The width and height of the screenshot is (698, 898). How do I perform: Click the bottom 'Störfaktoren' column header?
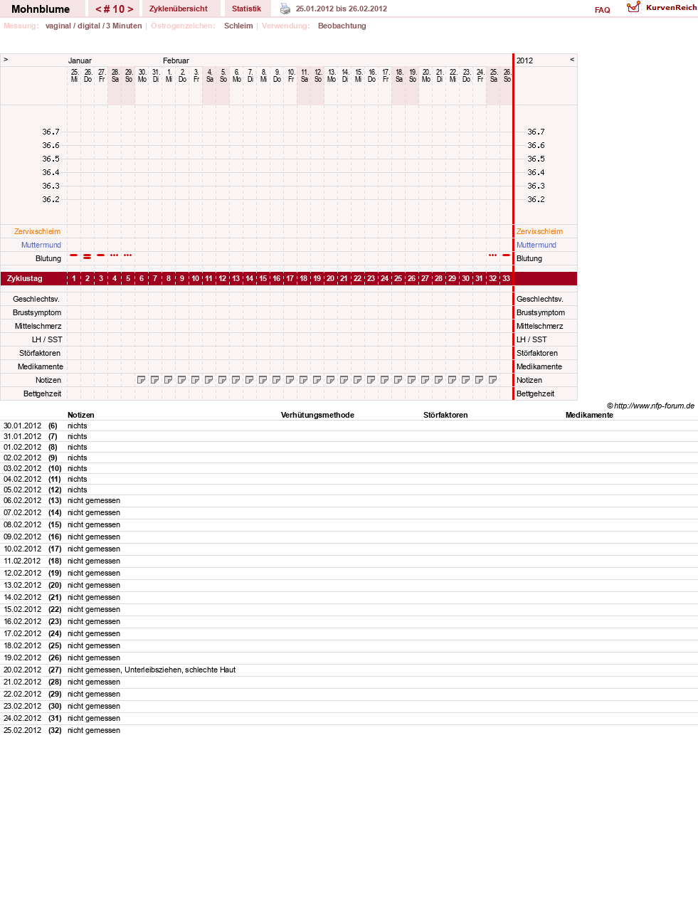pyautogui.click(x=445, y=415)
